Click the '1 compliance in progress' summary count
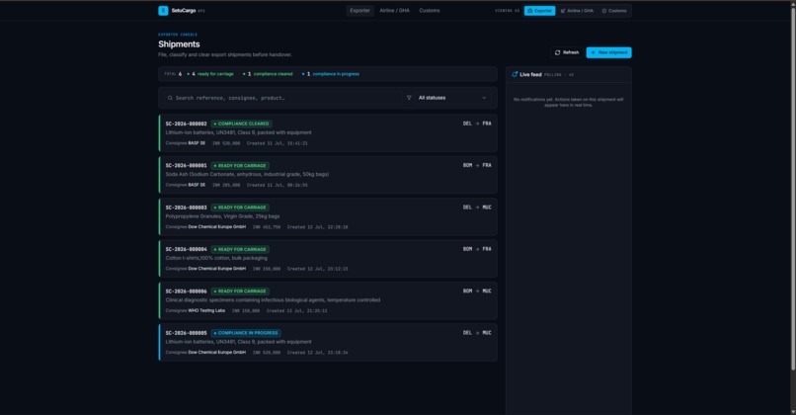The image size is (796, 415). click(x=331, y=74)
